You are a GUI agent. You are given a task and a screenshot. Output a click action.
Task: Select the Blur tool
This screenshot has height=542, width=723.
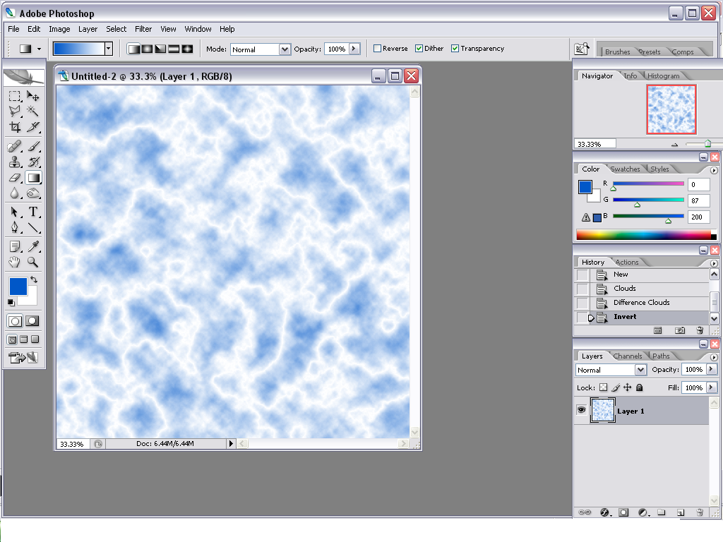pyautogui.click(x=15, y=193)
